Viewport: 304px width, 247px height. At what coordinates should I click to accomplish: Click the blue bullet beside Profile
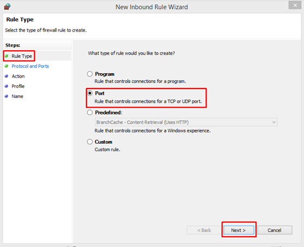(7, 86)
